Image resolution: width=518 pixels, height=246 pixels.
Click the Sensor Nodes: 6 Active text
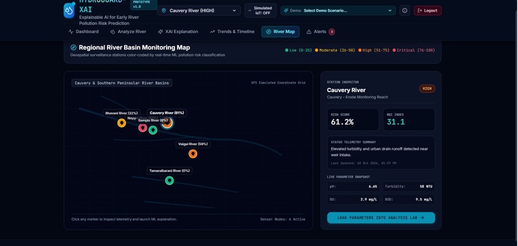click(283, 219)
